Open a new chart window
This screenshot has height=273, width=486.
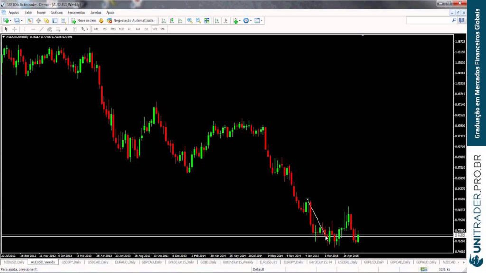6,21
